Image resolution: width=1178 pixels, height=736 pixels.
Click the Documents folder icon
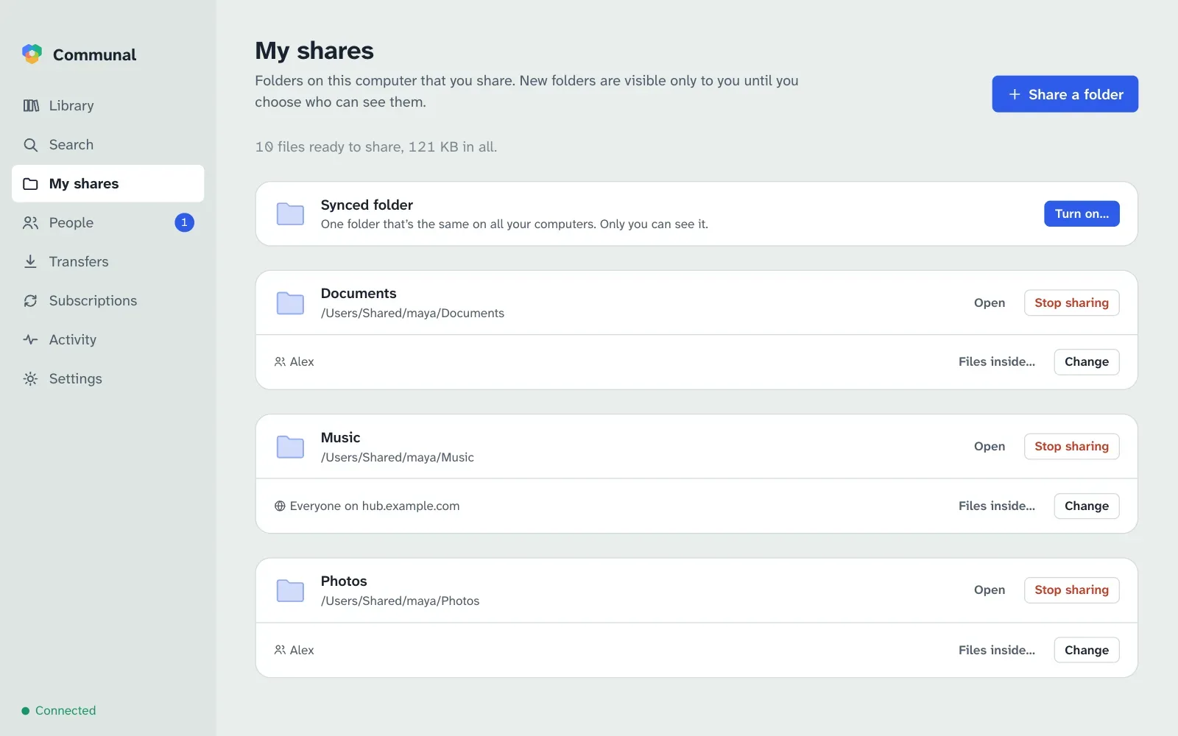coord(290,302)
